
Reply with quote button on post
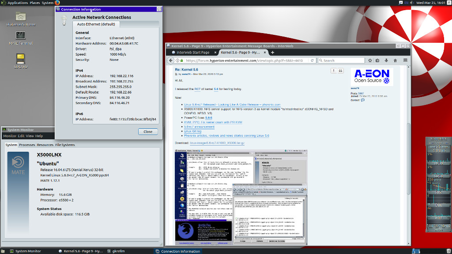[x=340, y=71]
